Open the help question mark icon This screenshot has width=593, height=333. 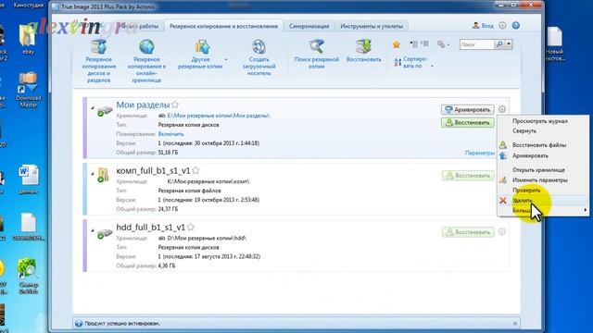tap(516, 26)
